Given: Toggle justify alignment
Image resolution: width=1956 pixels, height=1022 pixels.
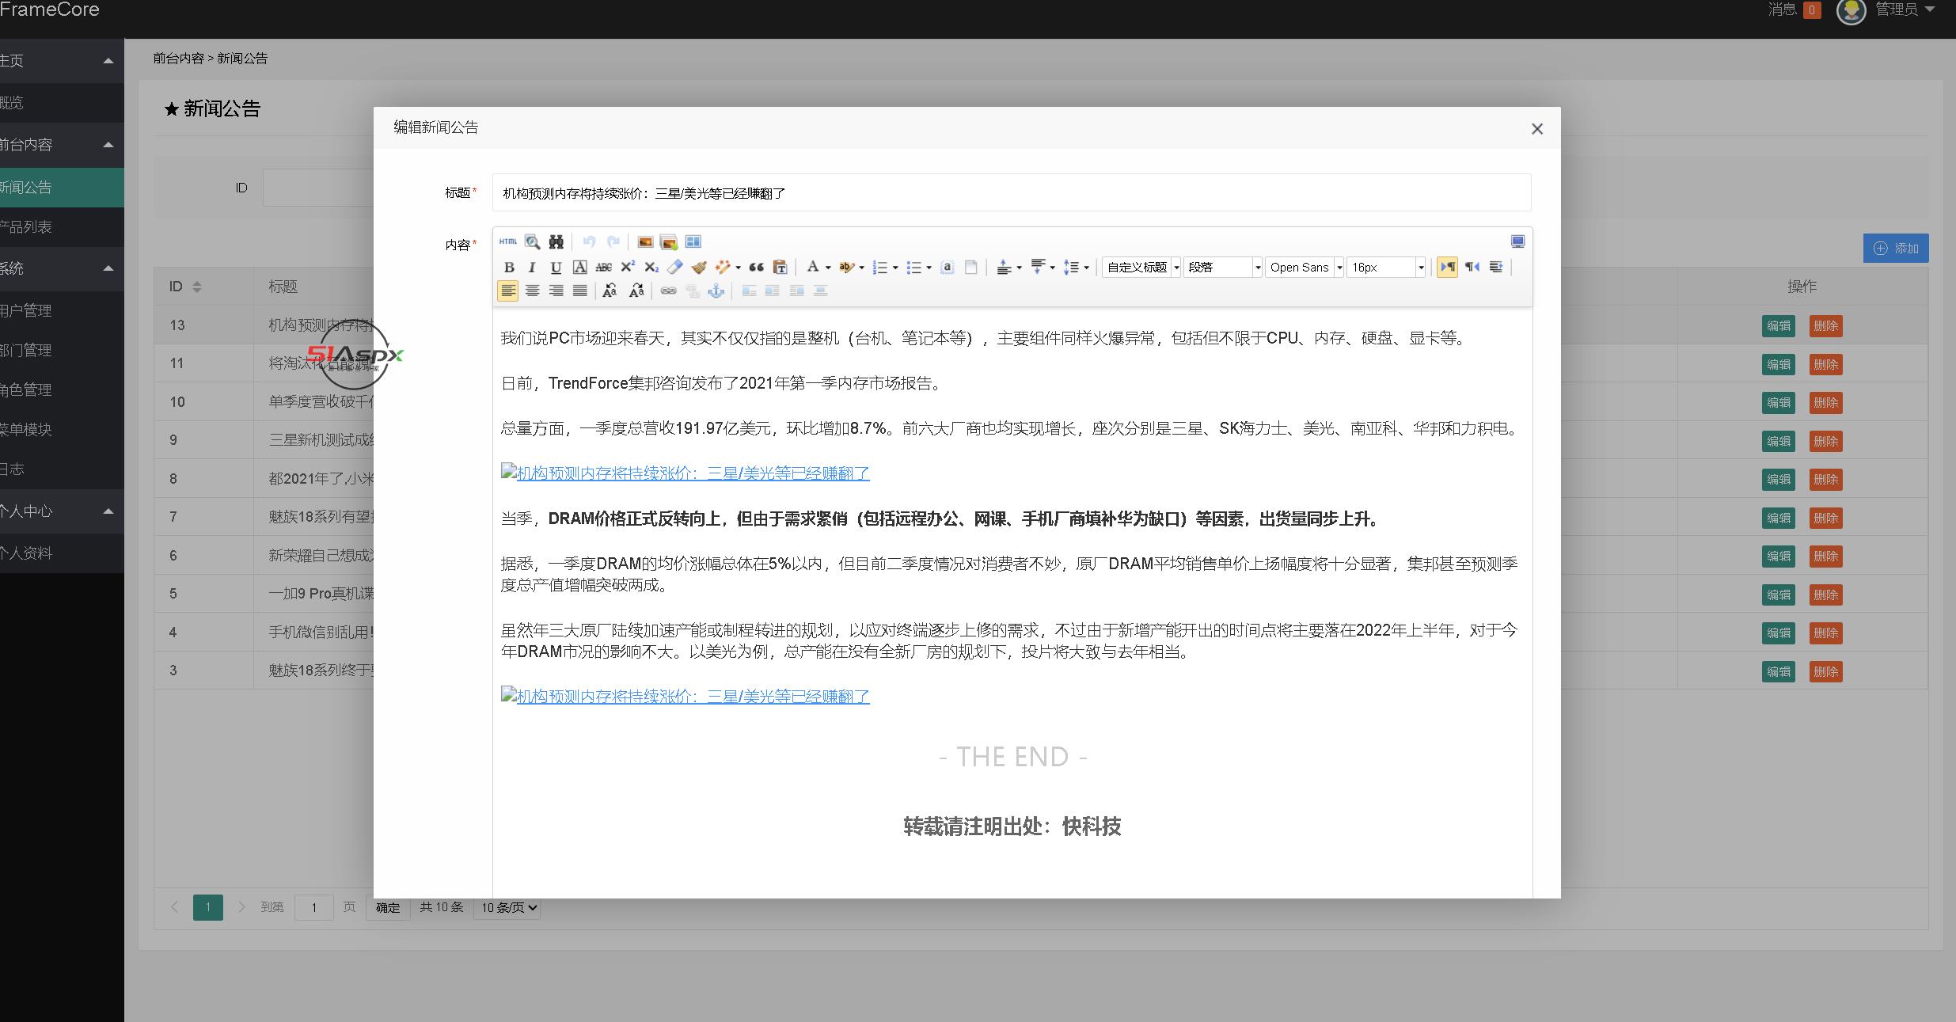Looking at the screenshot, I should click(x=579, y=291).
